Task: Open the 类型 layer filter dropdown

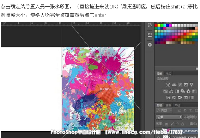Action: click(164, 111)
